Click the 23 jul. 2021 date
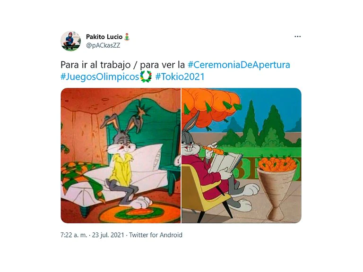The height and width of the screenshot is (272, 363). point(108,235)
